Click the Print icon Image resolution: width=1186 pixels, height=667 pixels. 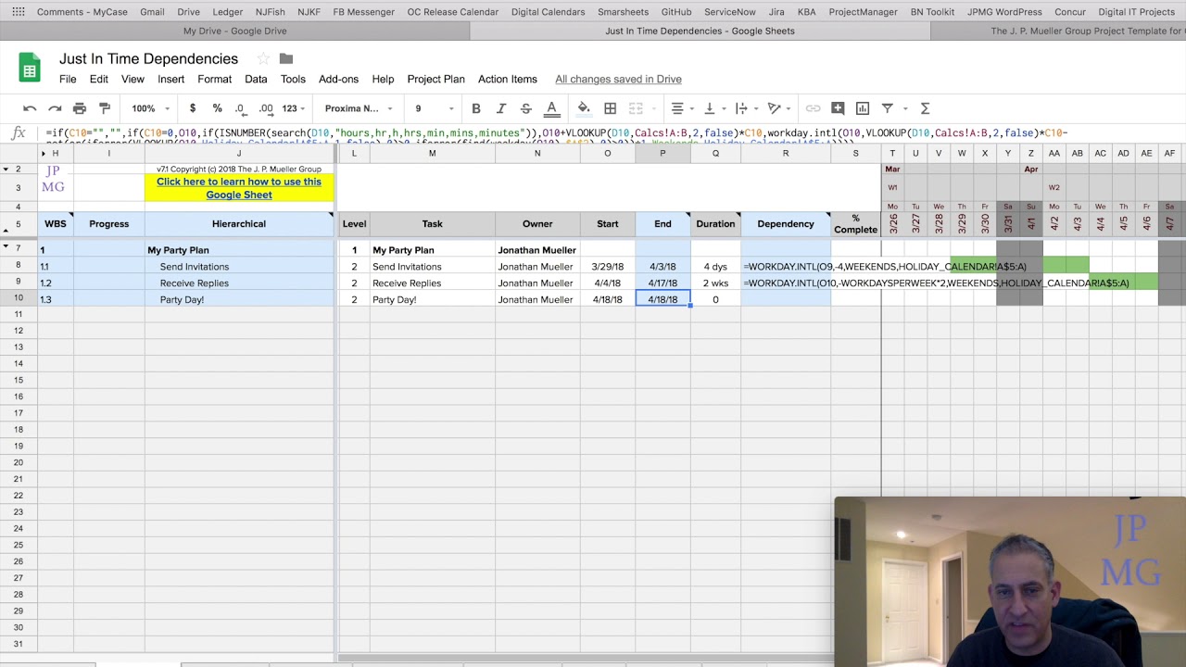coord(80,108)
